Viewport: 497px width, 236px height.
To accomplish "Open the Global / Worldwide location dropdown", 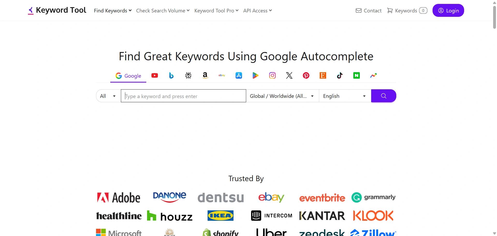I will tap(282, 96).
